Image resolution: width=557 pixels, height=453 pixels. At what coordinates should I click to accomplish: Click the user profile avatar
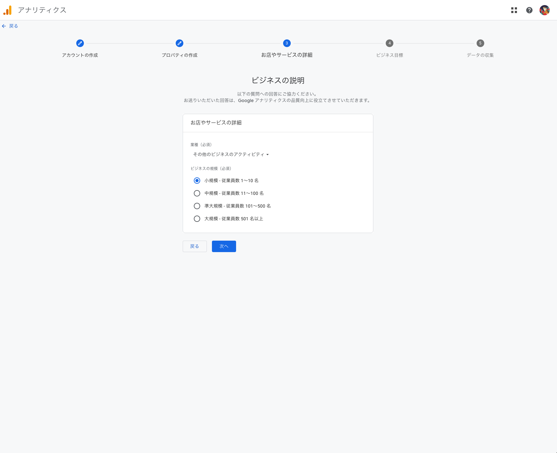545,10
